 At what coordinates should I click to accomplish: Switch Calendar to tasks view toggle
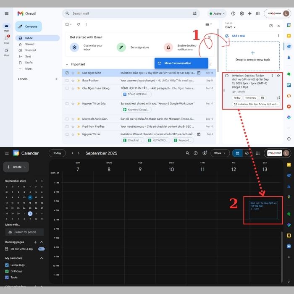(247, 153)
